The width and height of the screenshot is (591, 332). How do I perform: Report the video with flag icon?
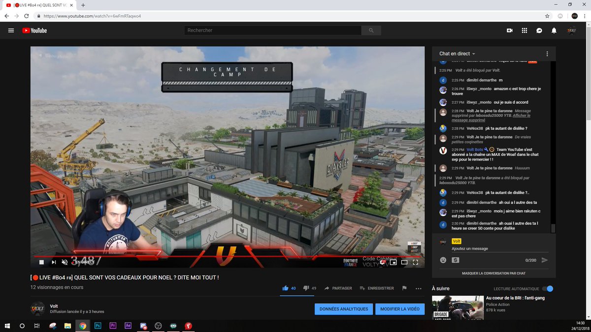pos(404,288)
